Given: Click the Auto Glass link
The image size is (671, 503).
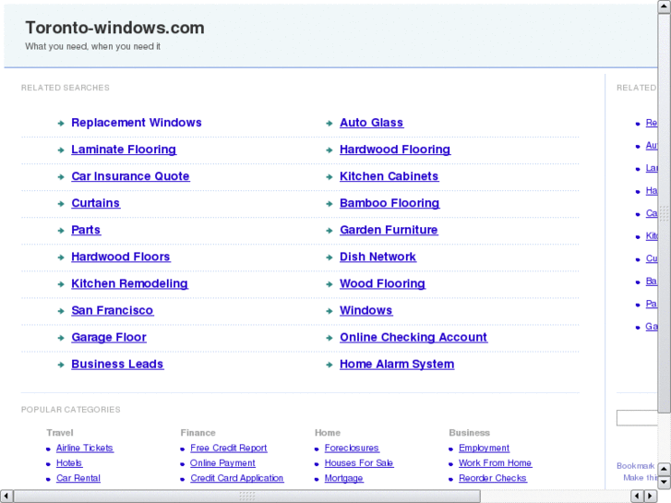Looking at the screenshot, I should click(x=371, y=123).
